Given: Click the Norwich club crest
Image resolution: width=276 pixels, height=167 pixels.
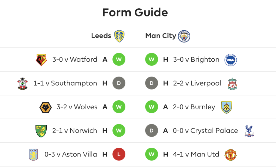Looking at the screenshot, I should click(x=41, y=131).
